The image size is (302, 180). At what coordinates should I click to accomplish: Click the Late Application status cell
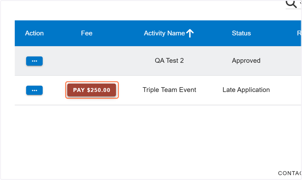tap(246, 90)
